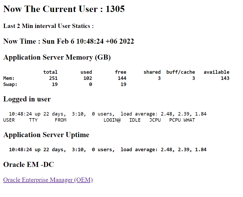
Task: Select the 'Last 2 Min interval User Statics' heading
Action: pyautogui.click(x=48, y=26)
